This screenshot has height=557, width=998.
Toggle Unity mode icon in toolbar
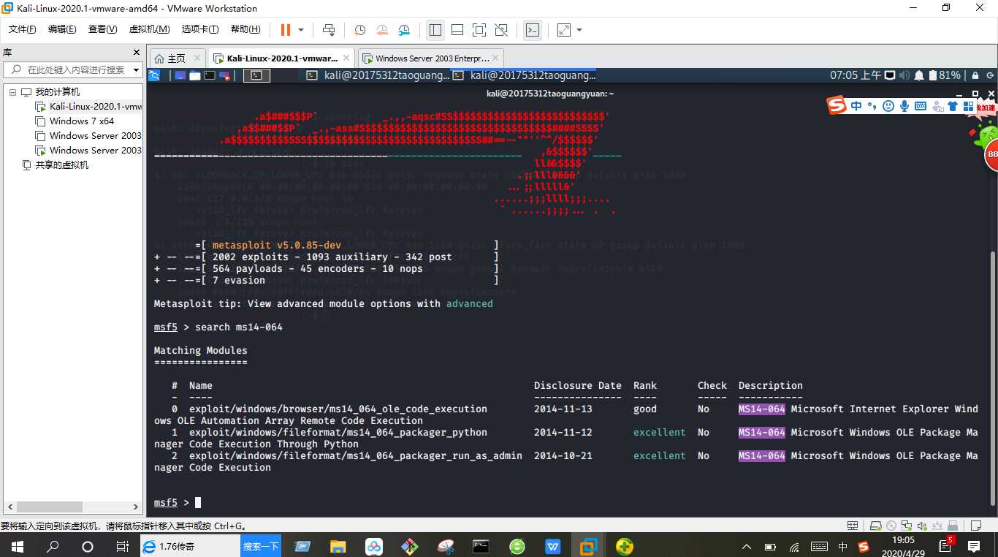click(501, 30)
